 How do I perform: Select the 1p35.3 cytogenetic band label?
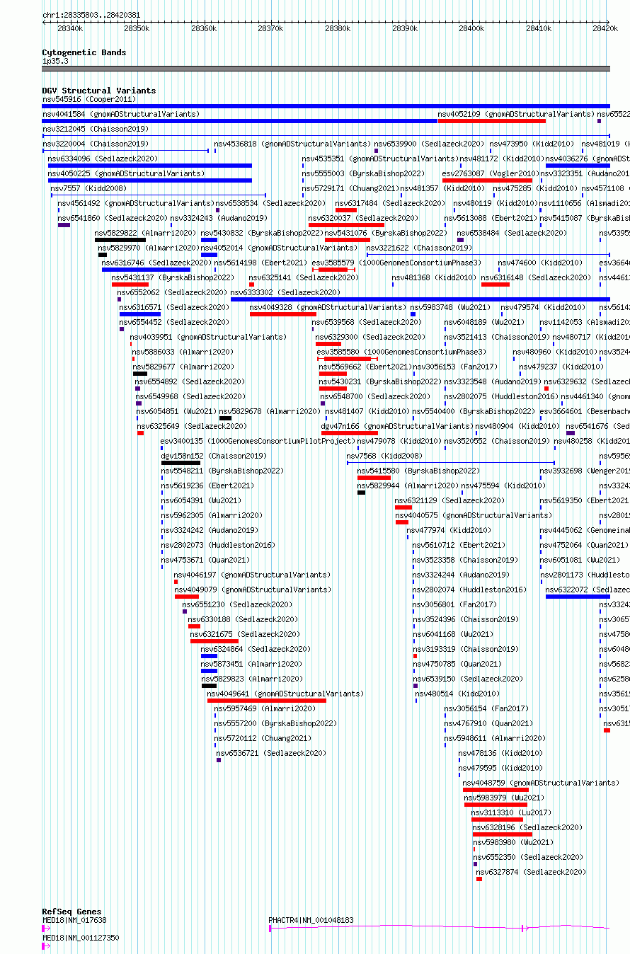[x=56, y=61]
